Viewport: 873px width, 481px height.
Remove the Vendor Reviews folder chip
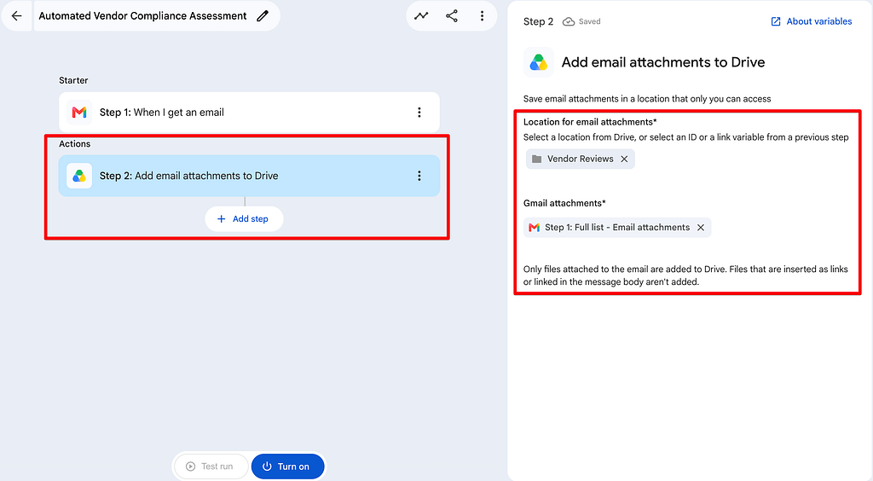(x=624, y=159)
